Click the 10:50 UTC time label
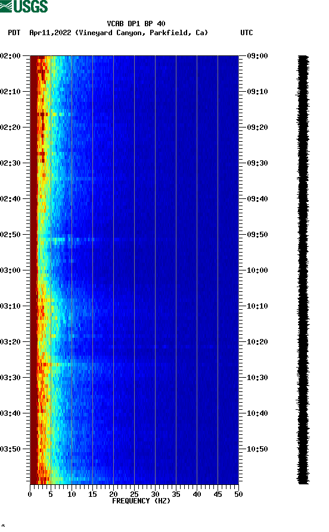 (257, 449)
